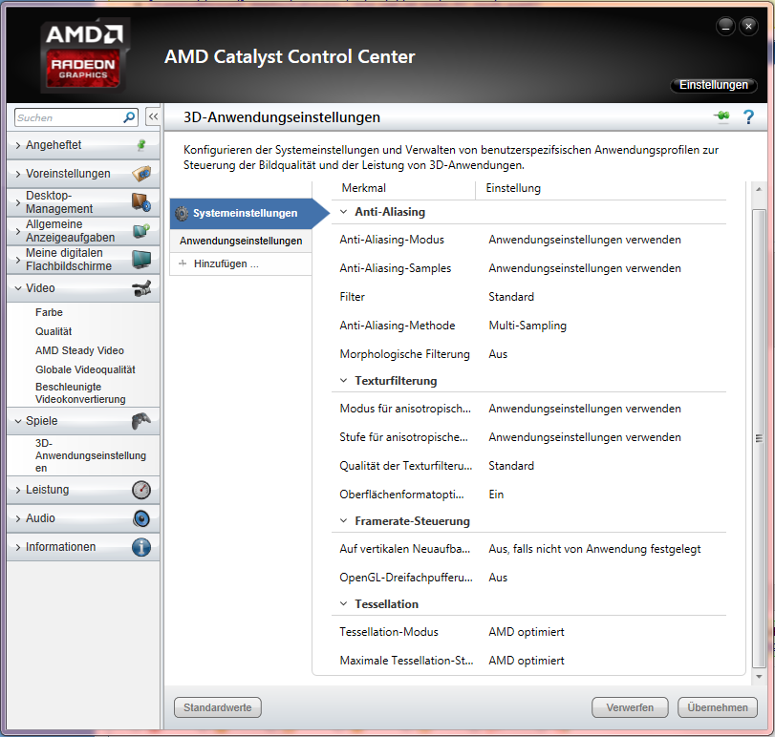Click the Audio speaker icon
Screen dimensions: 775x737
(x=141, y=518)
